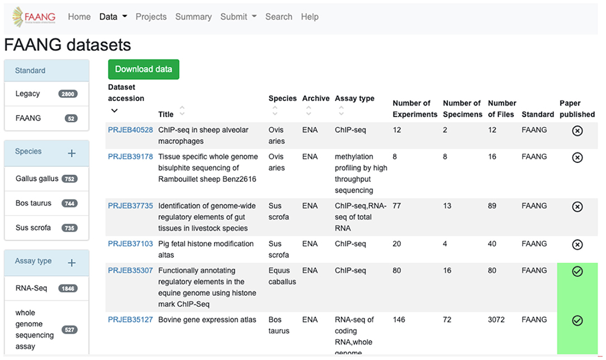Filter by RNA-Seq assay type
606x360 pixels.
pos(46,288)
